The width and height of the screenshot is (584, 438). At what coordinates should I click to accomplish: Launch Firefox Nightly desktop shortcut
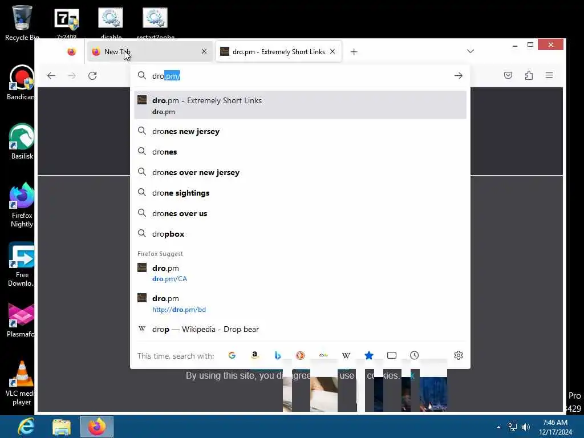coord(22,205)
